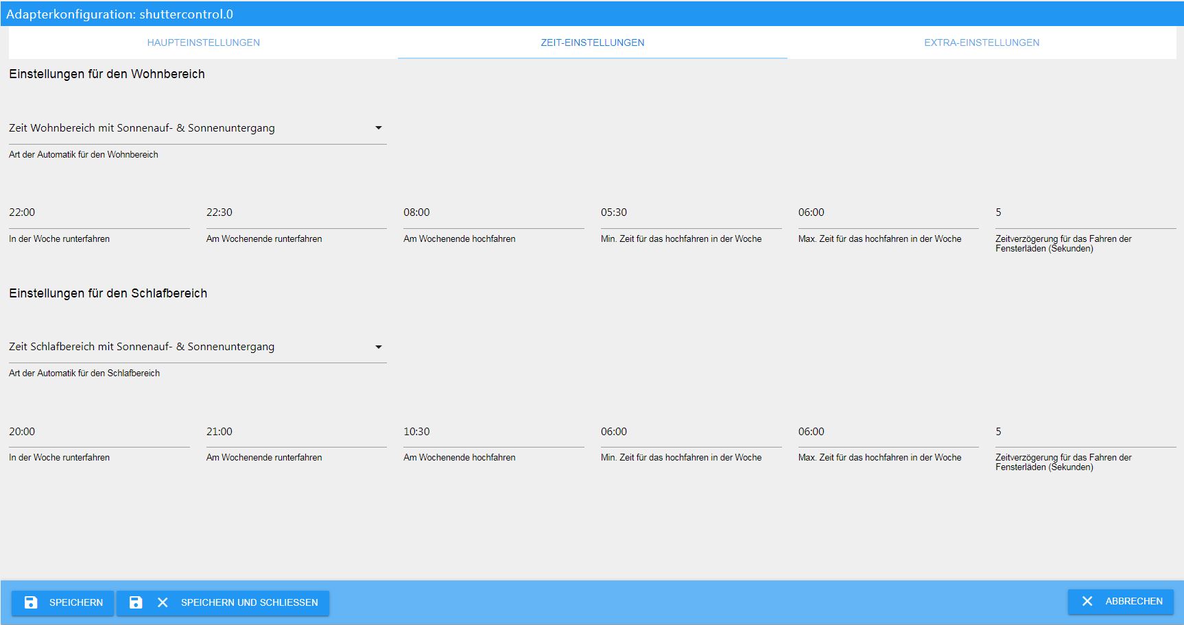Click Speichern und Schliessen button
1184x625 pixels.
point(223,602)
